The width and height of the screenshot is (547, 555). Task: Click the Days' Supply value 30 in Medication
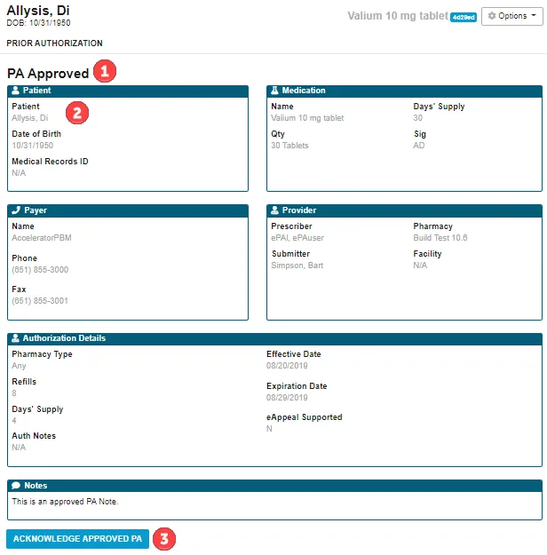(x=417, y=118)
